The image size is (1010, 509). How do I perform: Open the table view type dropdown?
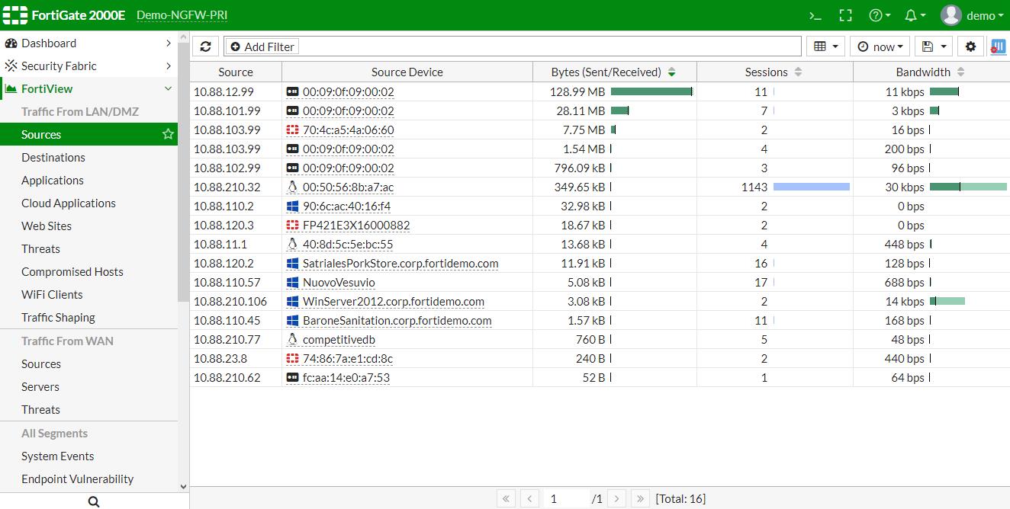click(826, 46)
